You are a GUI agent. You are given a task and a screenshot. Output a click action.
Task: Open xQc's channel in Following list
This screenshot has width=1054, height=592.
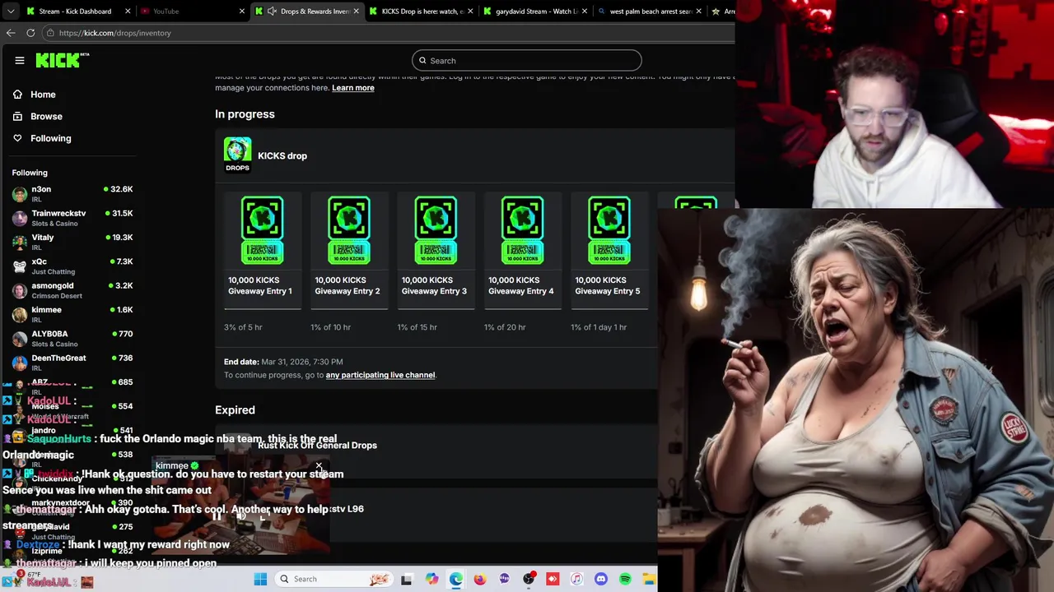coord(72,266)
